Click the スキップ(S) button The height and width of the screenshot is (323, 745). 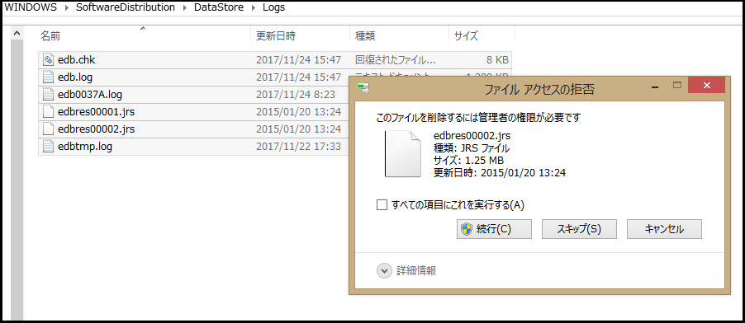[x=579, y=229]
